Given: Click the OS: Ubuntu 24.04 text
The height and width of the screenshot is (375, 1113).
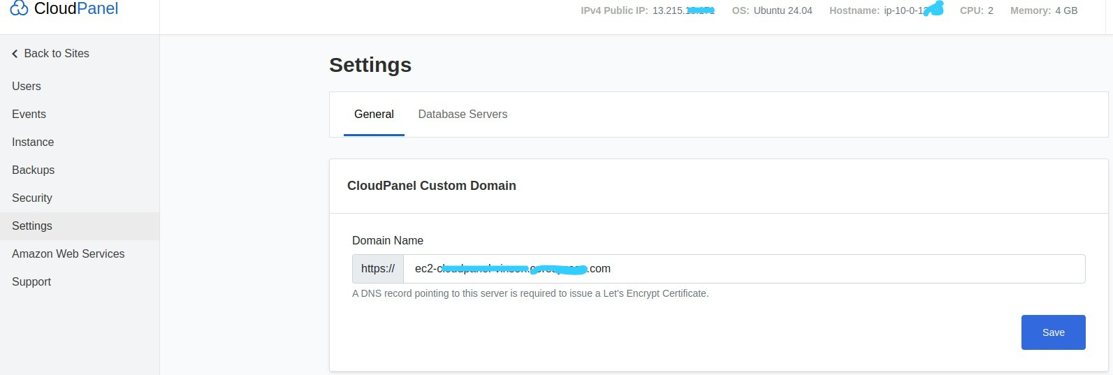Looking at the screenshot, I should click(772, 10).
